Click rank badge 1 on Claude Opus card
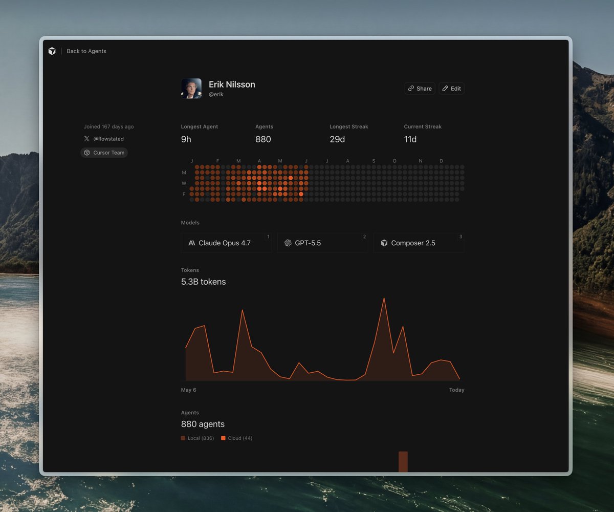Screen dimensions: 614x512 tap(268, 237)
